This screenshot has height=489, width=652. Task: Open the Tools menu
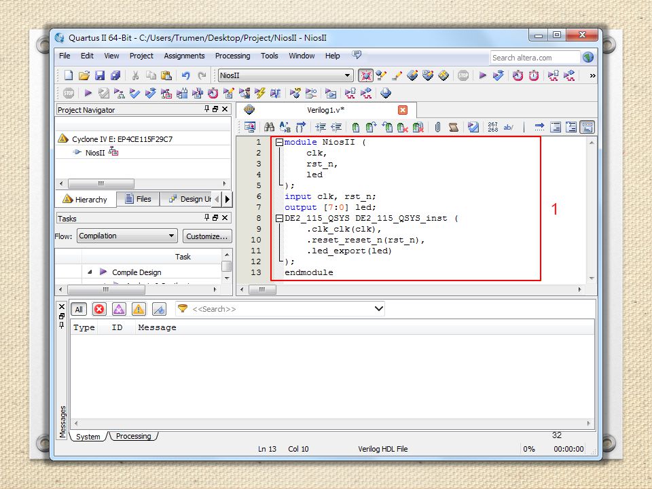(270, 56)
